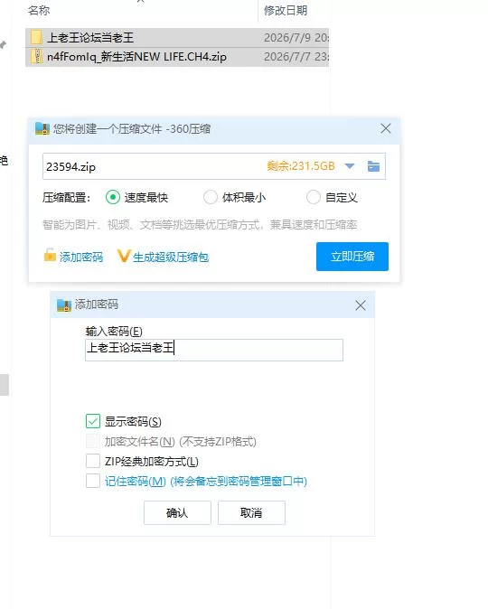
Task: Click the V icon for 生成超级压缩包
Action: pyautogui.click(x=123, y=256)
